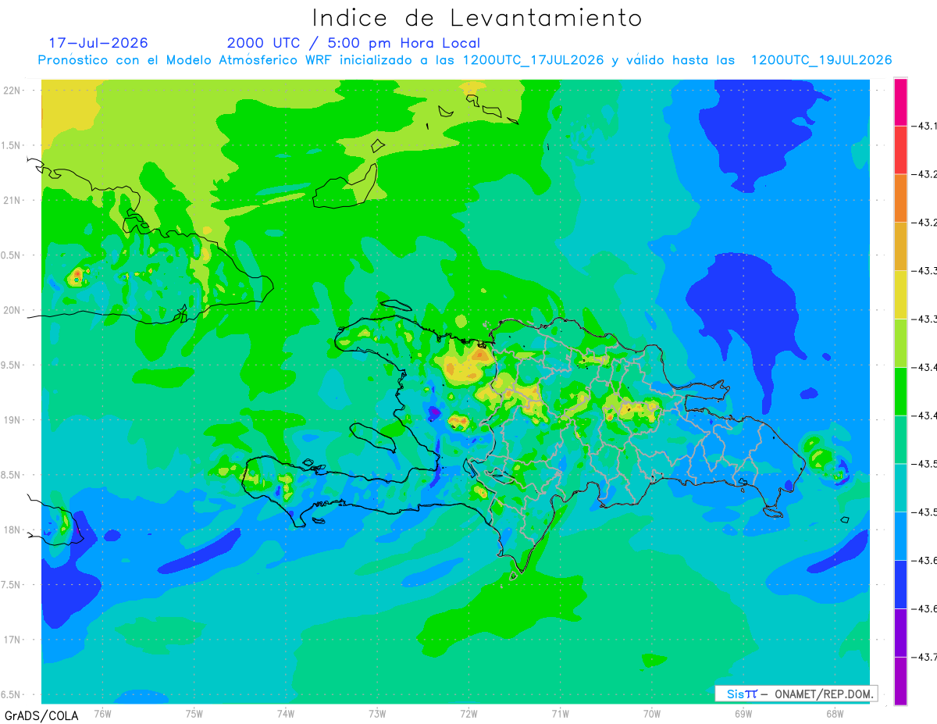This screenshot has width=937, height=724.
Task: Click the "68W" longitude label
Action: [835, 713]
